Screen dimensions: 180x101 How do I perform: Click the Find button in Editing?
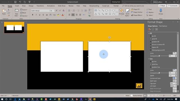coord(149,9)
